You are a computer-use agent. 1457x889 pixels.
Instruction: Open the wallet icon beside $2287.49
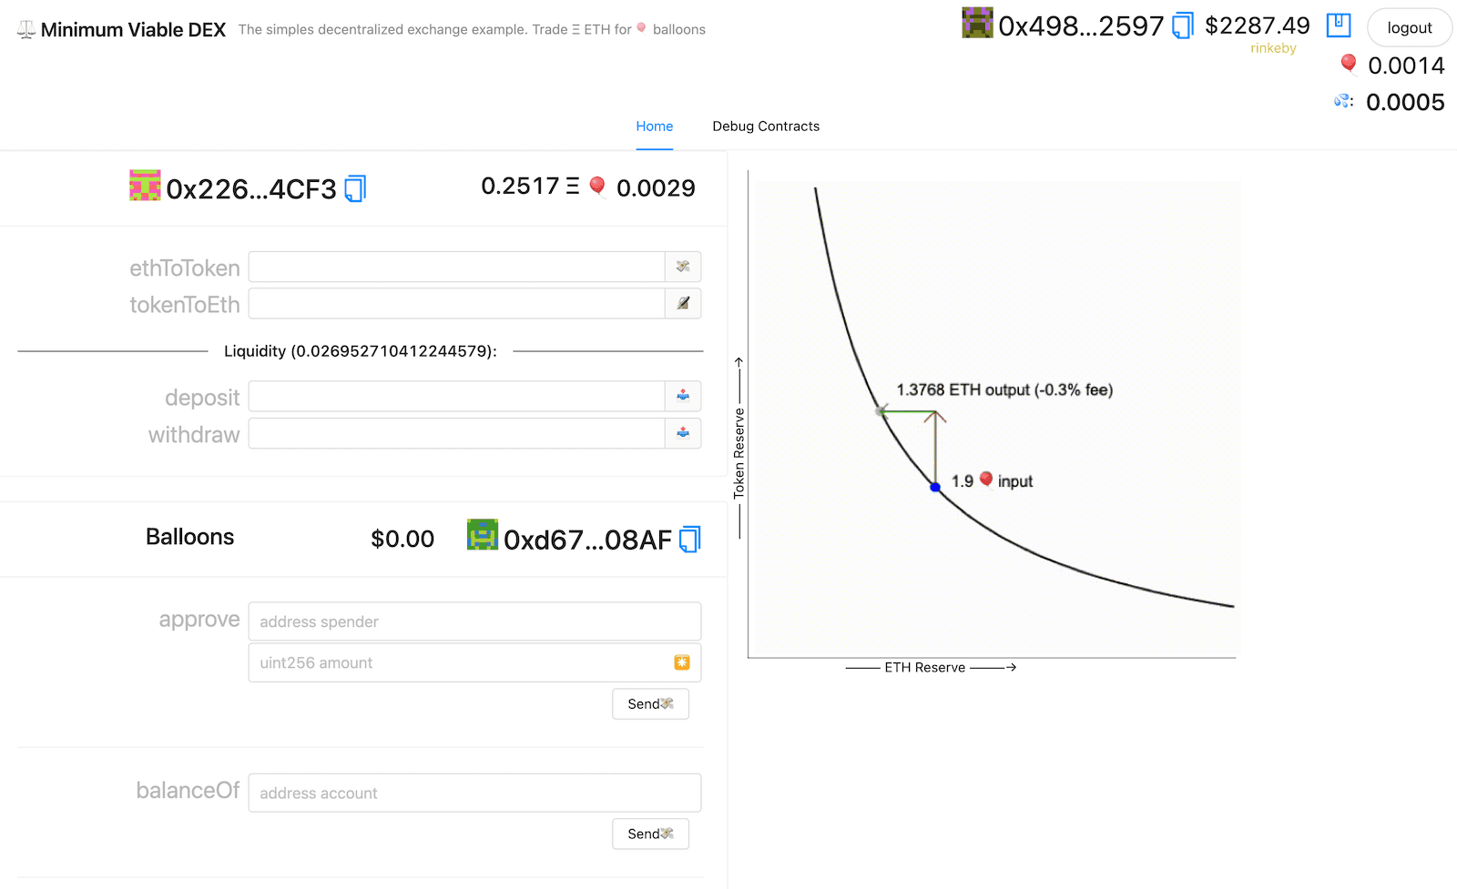(1338, 25)
